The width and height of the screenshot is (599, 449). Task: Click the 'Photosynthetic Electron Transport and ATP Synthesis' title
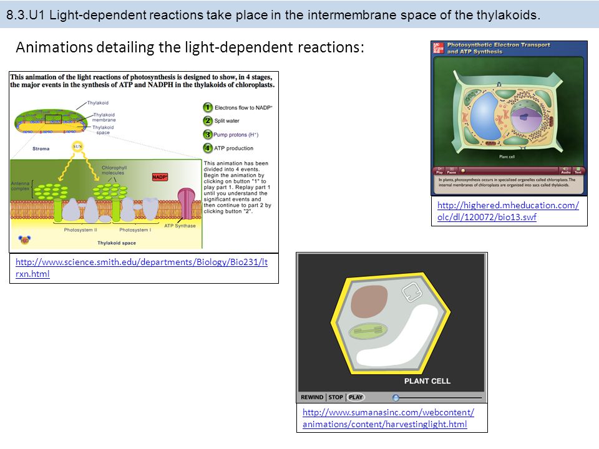[499, 48]
